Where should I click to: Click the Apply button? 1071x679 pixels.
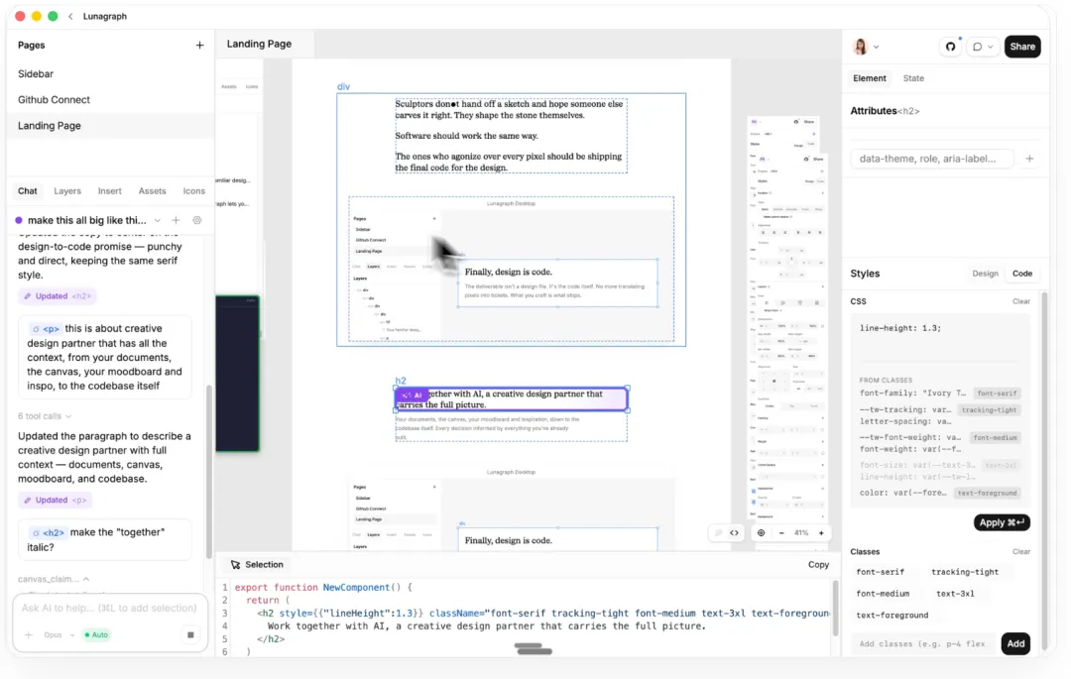[1002, 522]
